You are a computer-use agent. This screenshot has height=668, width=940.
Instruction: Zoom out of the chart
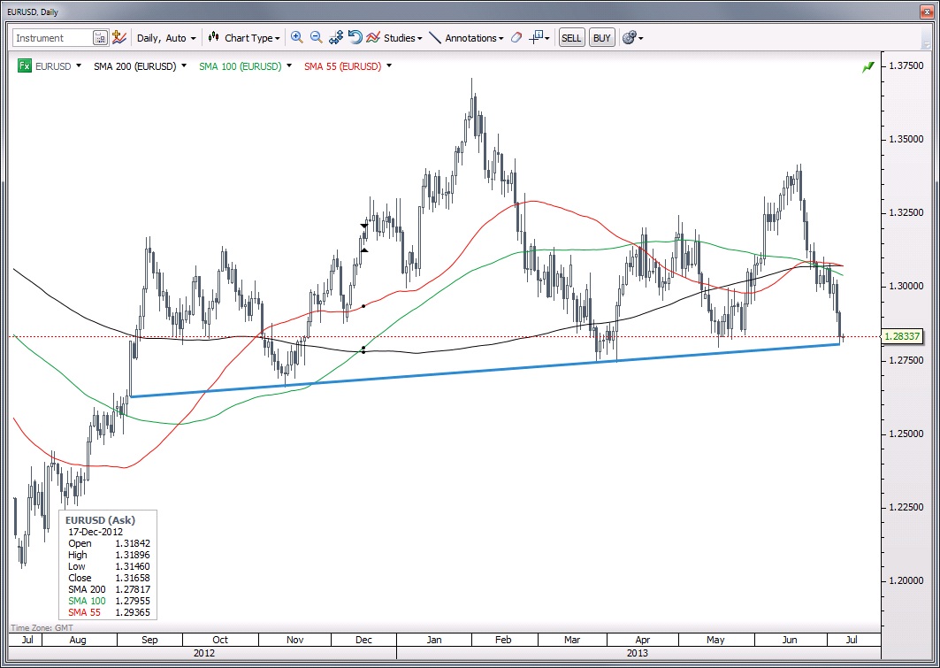316,38
